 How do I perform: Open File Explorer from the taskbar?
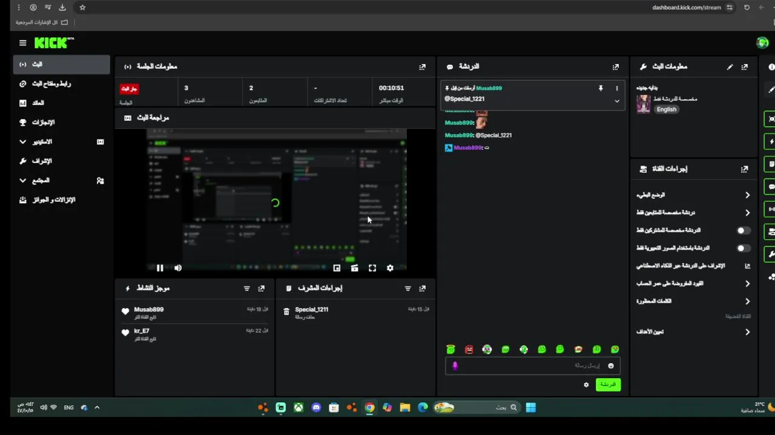click(x=405, y=408)
